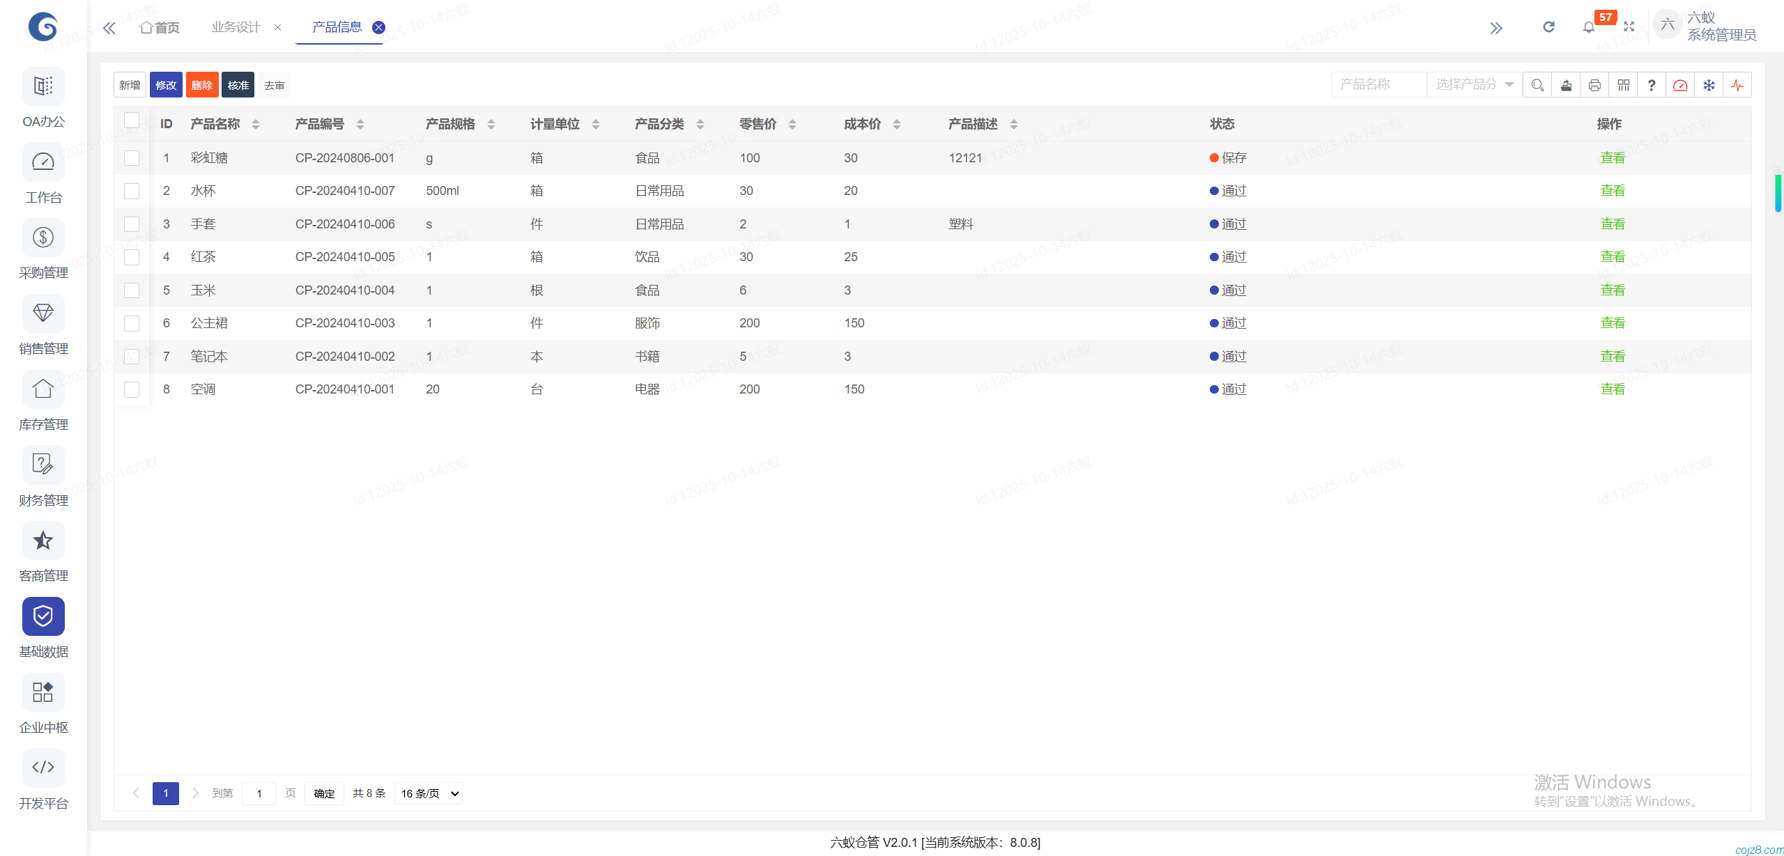Screen dimensions: 1784x856
Task: Open the 16 条/页 page size dropdown
Action: click(x=429, y=793)
